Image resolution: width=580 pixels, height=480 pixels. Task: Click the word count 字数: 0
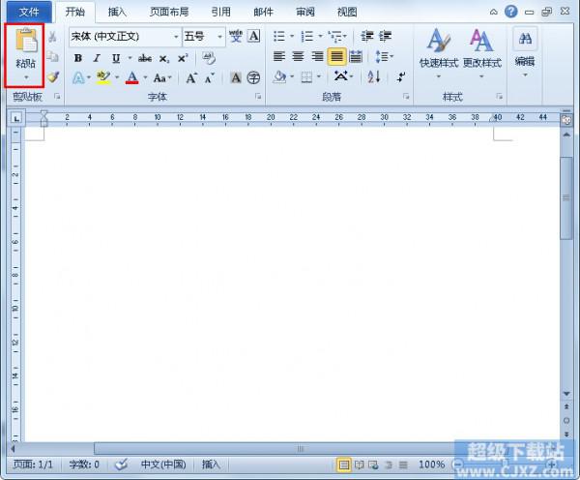pos(84,465)
